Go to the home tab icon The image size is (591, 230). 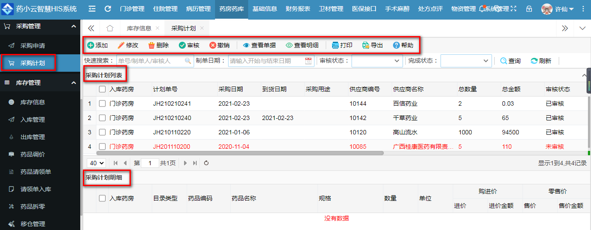pos(110,28)
